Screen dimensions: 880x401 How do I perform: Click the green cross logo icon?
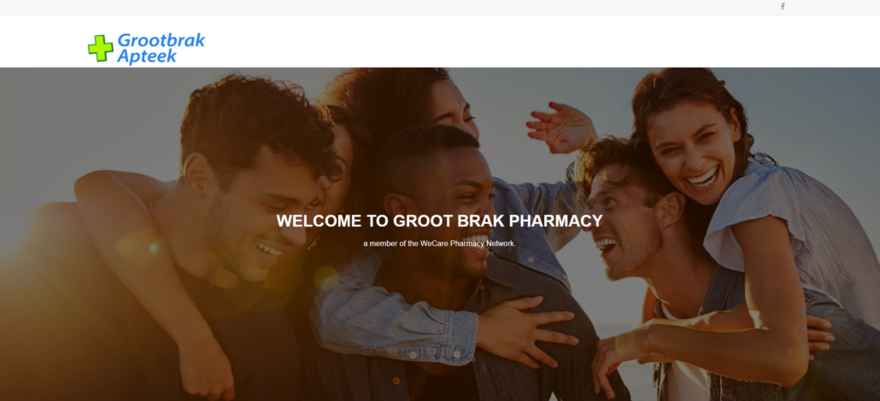coord(101,48)
